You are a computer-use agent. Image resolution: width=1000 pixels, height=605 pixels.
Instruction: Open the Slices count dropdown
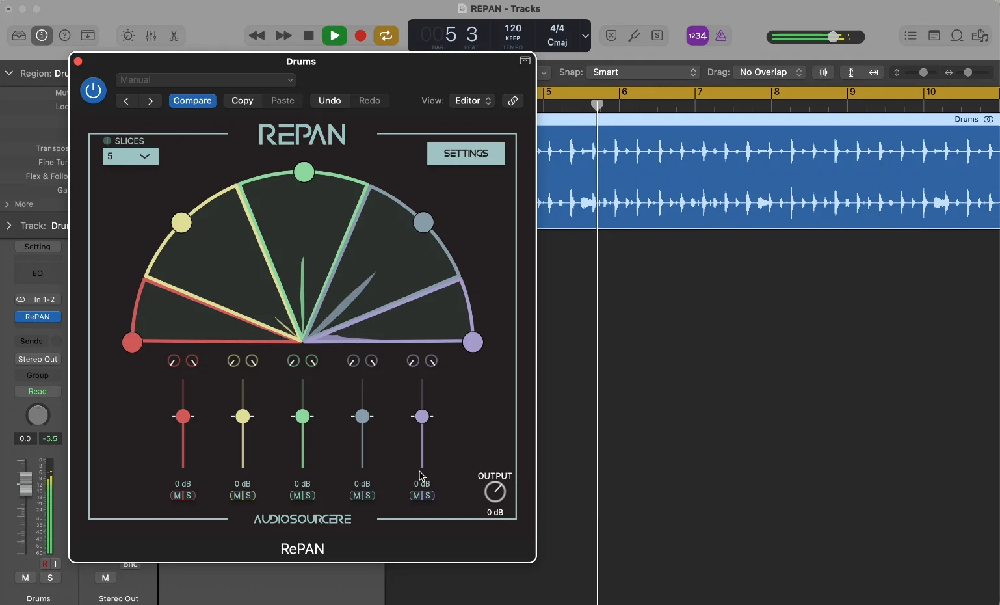[131, 156]
